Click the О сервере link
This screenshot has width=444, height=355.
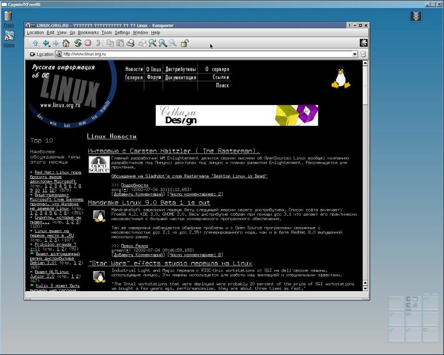(x=217, y=69)
